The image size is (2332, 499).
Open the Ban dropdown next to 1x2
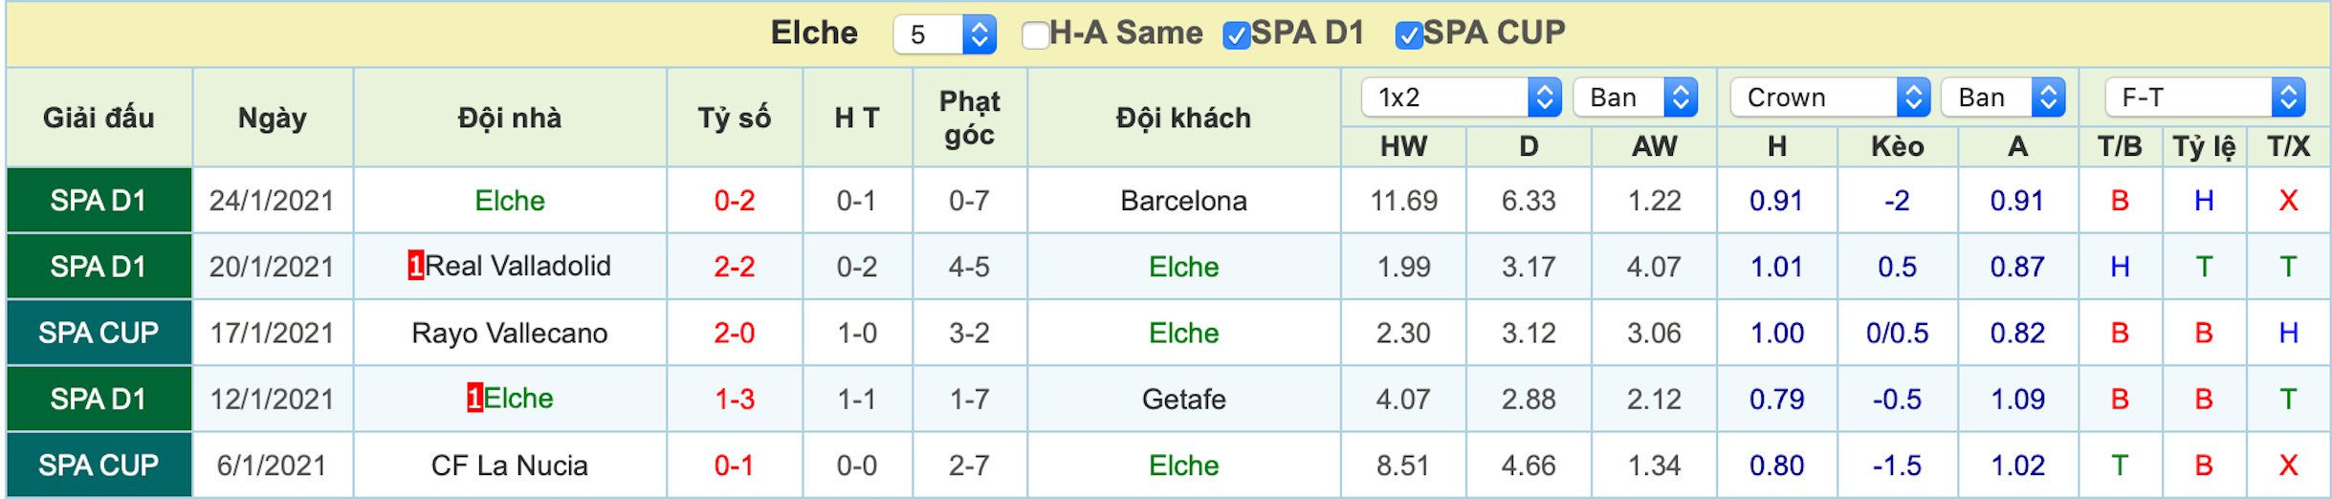[x=1635, y=98]
